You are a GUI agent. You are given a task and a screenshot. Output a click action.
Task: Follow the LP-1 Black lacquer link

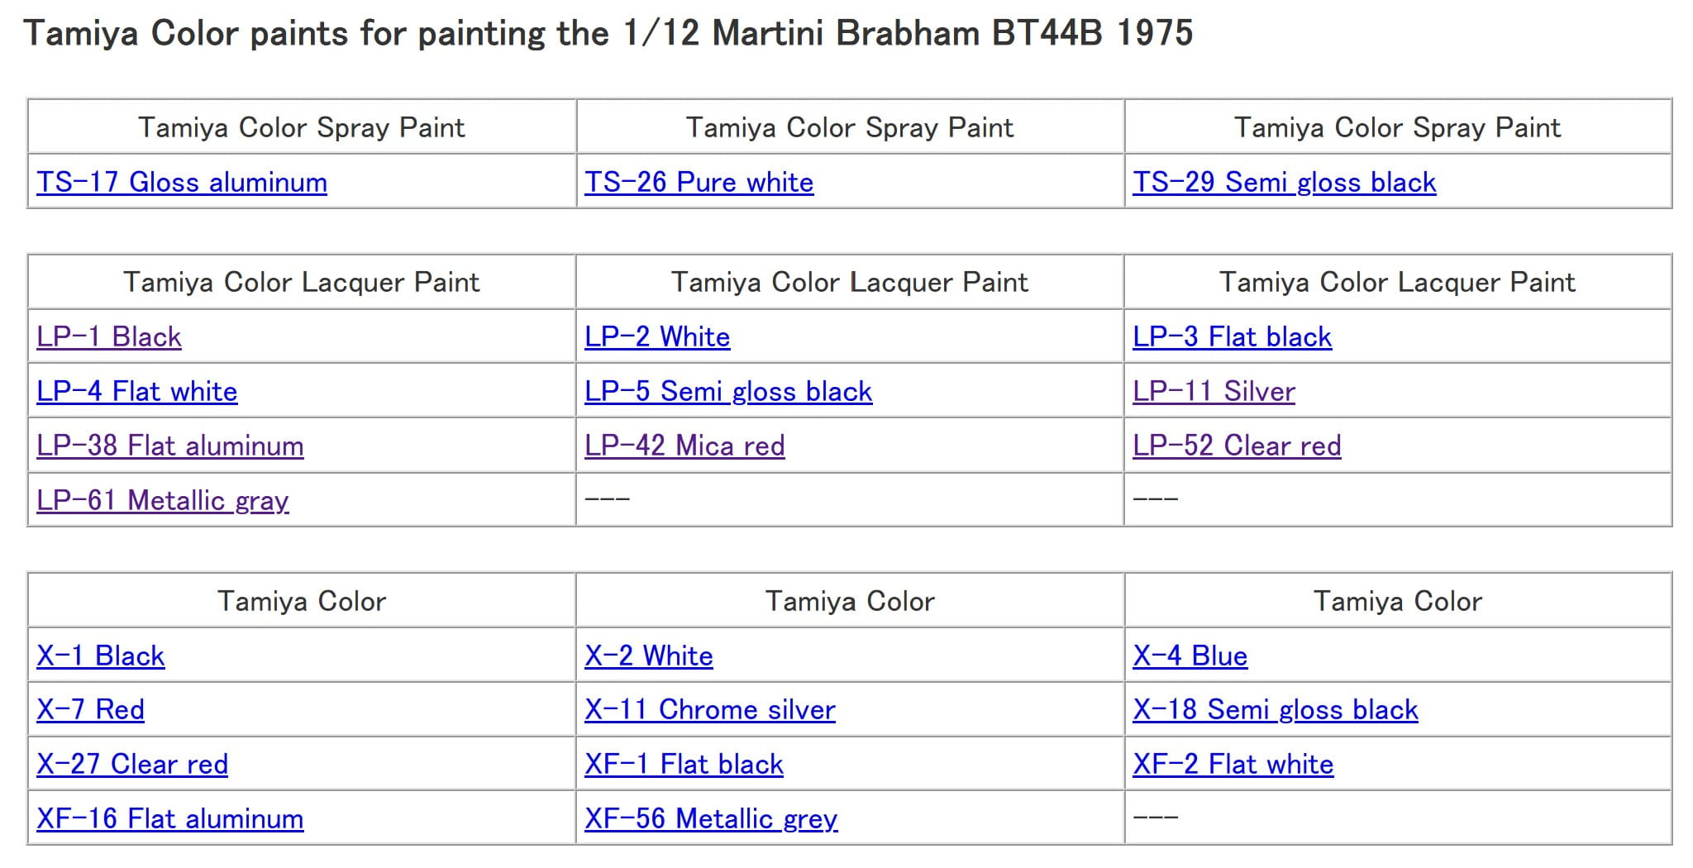[109, 336]
